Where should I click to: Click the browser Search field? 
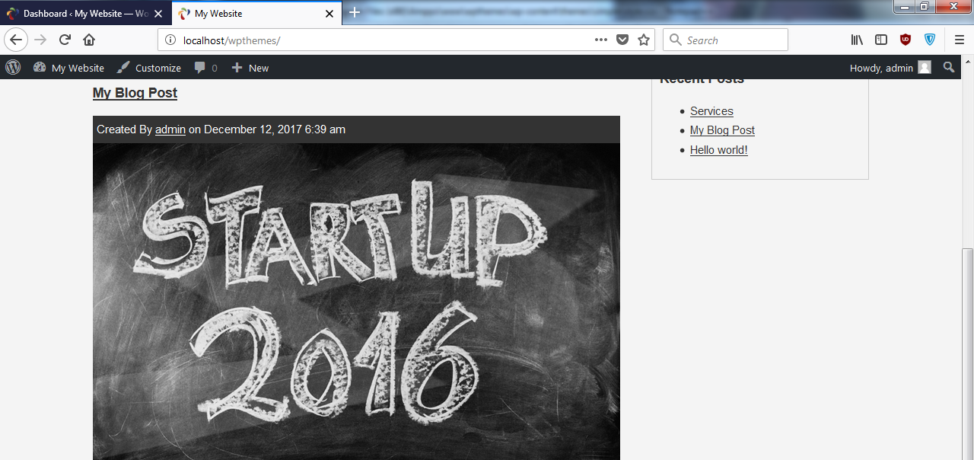(x=725, y=40)
